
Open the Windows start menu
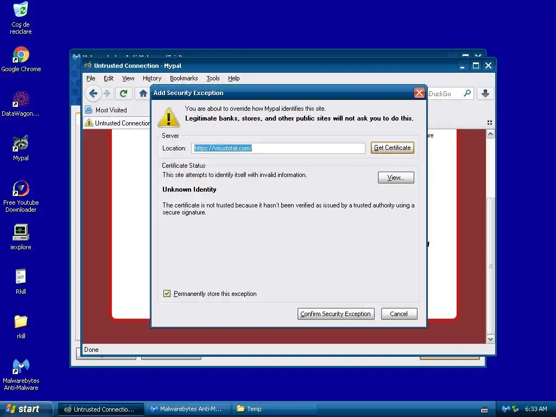(25, 409)
